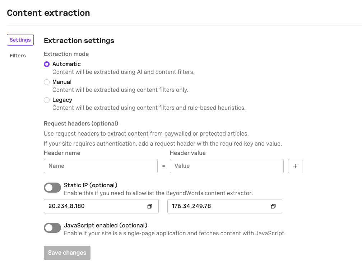Add request header with plus button
This screenshot has height=264, width=362.
tap(295, 166)
